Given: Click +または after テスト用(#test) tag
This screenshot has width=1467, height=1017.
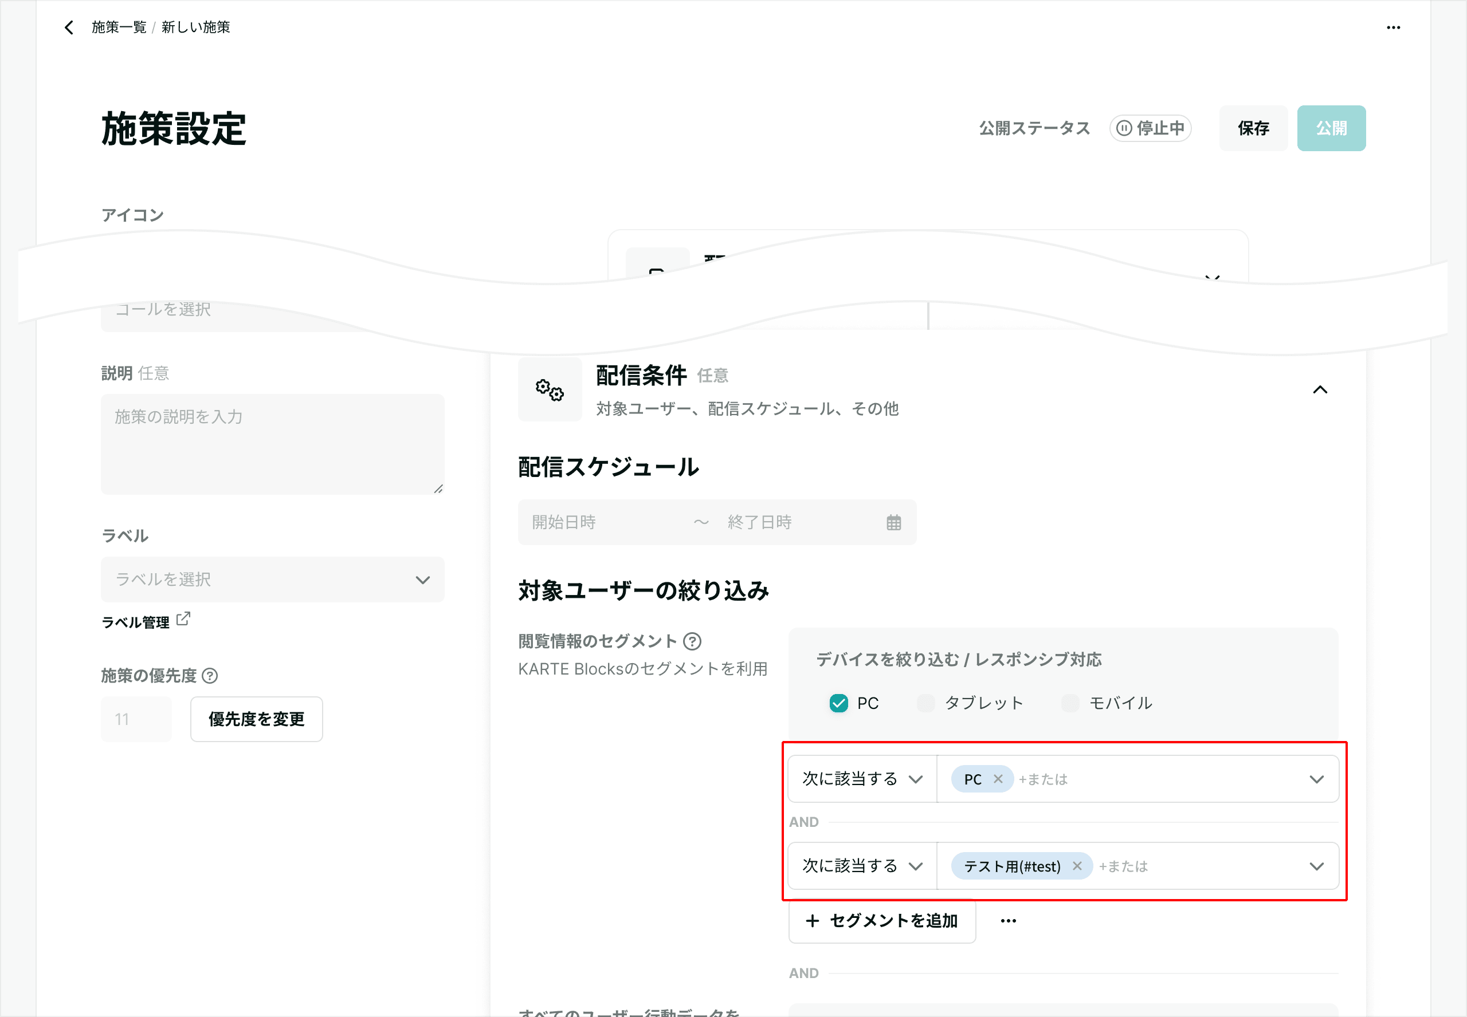Looking at the screenshot, I should click(1123, 865).
